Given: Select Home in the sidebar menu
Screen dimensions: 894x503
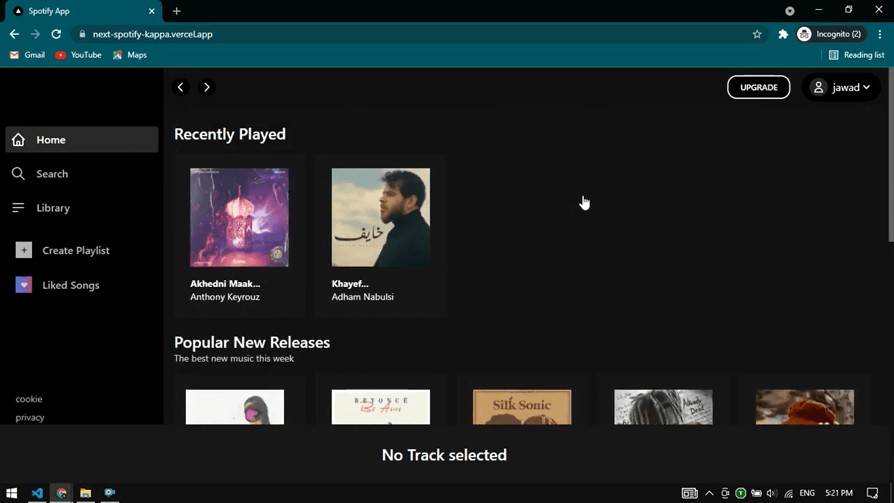Looking at the screenshot, I should point(82,140).
